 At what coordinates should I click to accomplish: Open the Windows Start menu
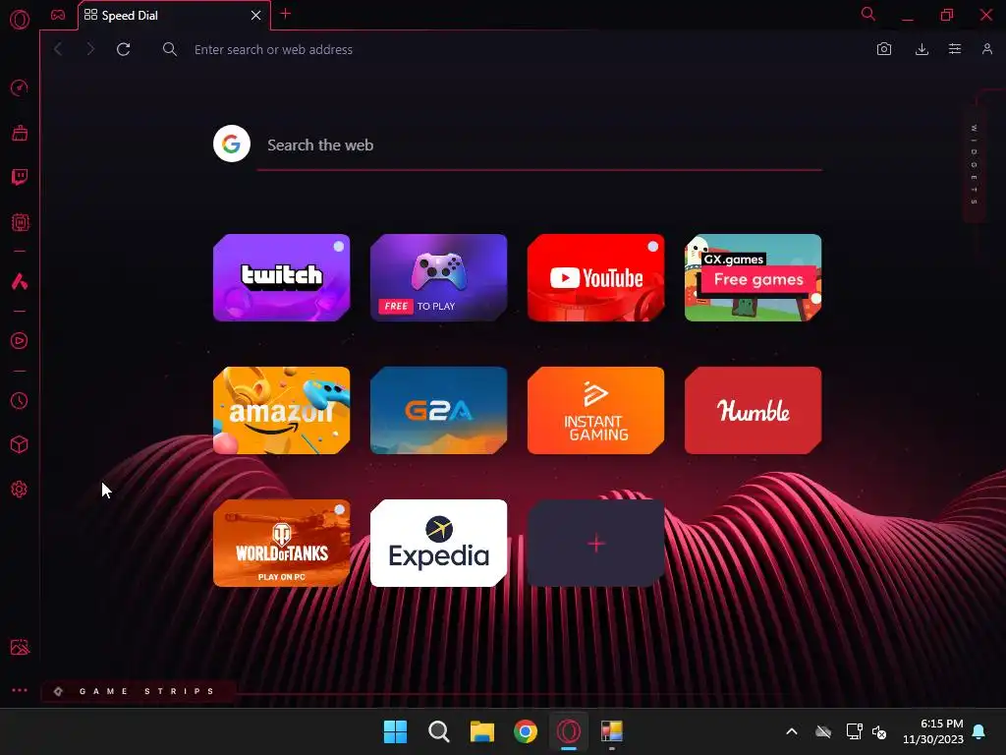pyautogui.click(x=395, y=731)
